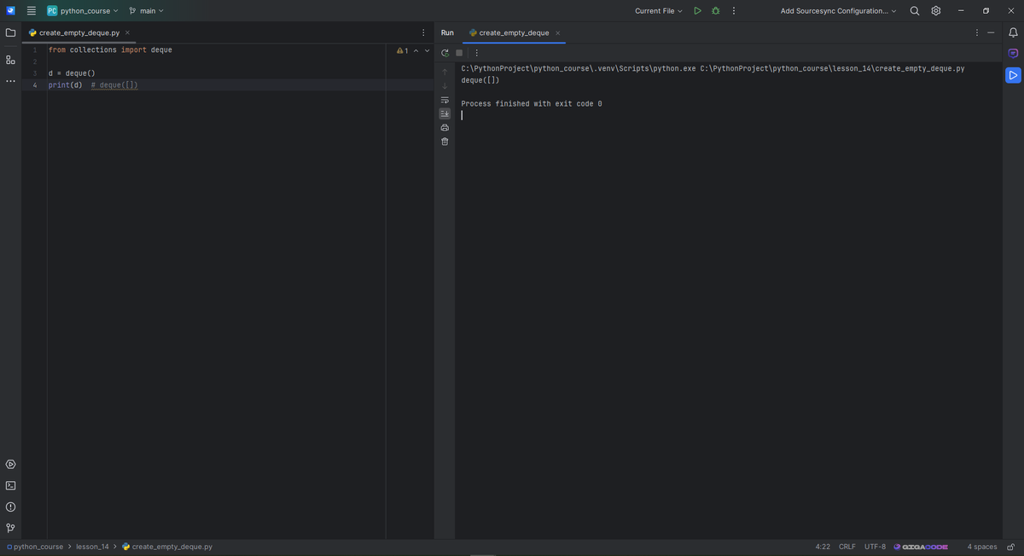Image resolution: width=1024 pixels, height=556 pixels.
Task: Open create_empty_deque.py breadcrumb
Action: 167,547
